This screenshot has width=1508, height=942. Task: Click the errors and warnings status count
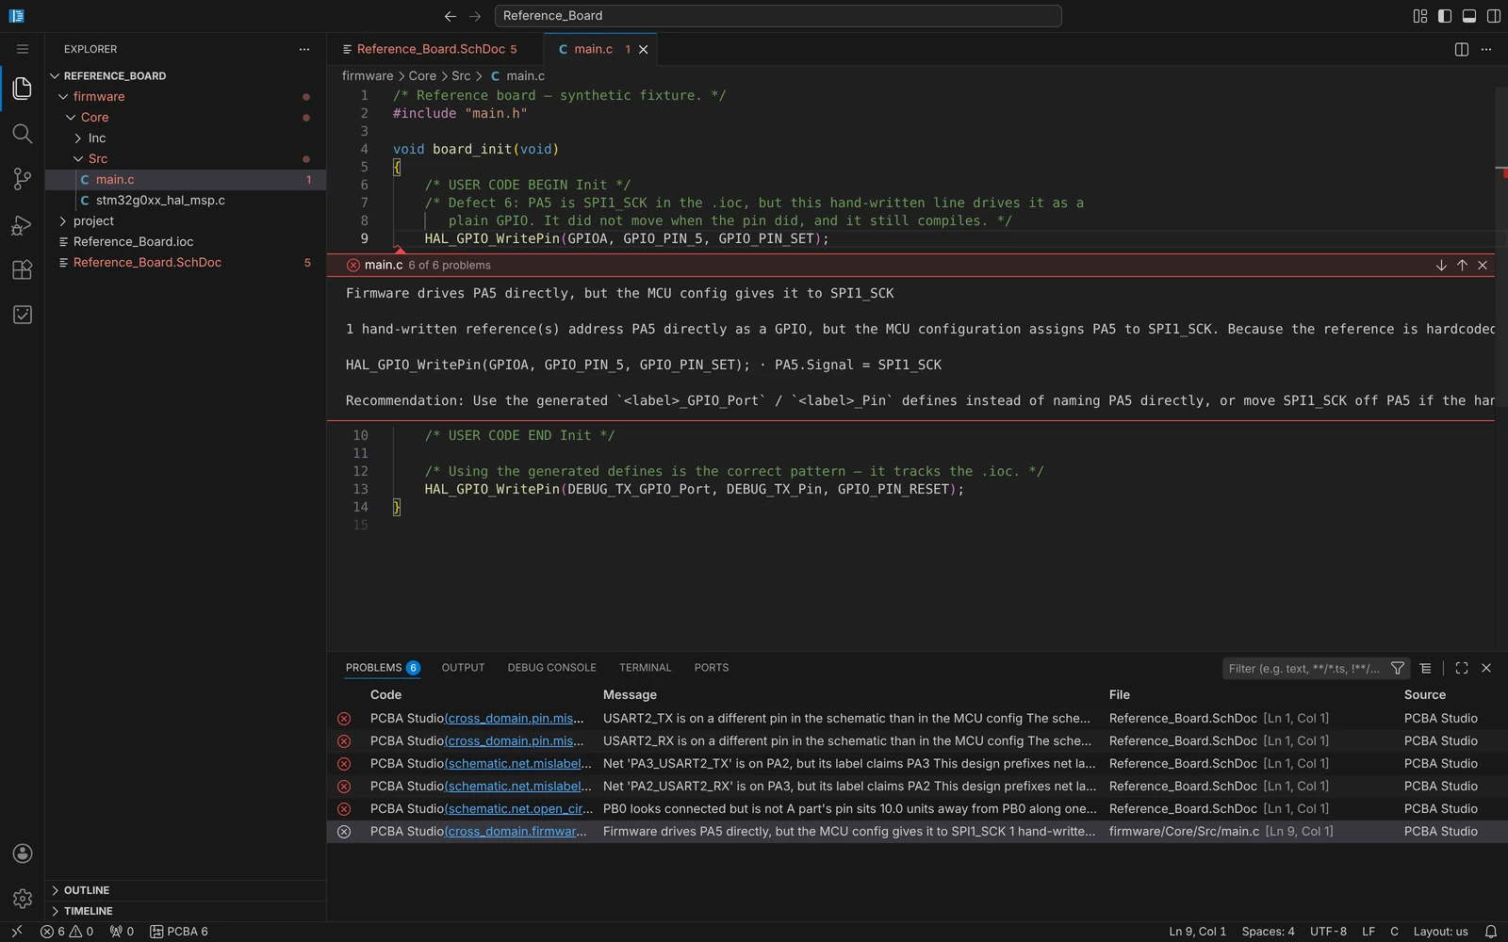(x=67, y=932)
